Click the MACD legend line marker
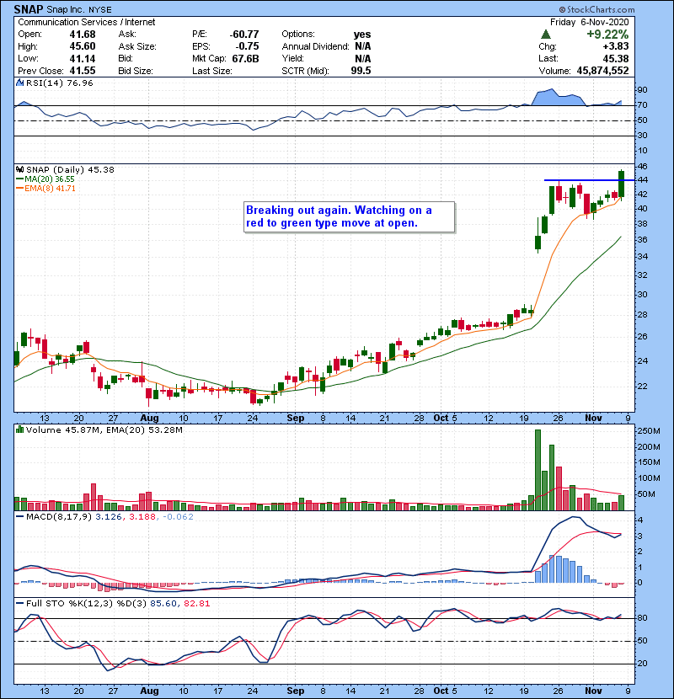674x699 pixels. (19, 517)
